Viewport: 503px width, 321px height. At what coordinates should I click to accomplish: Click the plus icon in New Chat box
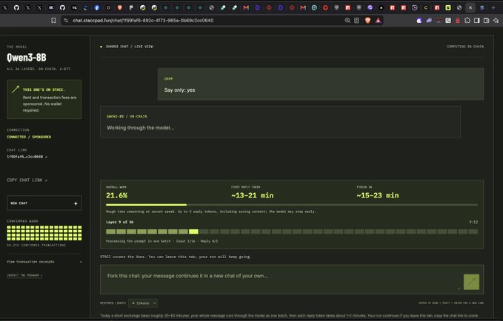[76, 203]
